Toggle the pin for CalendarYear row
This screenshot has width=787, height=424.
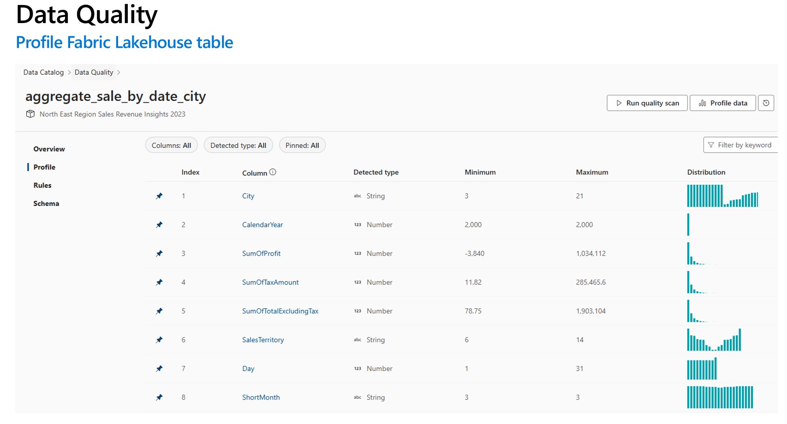coord(159,225)
